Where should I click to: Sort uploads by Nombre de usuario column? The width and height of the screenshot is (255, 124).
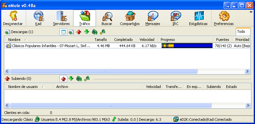29,87
